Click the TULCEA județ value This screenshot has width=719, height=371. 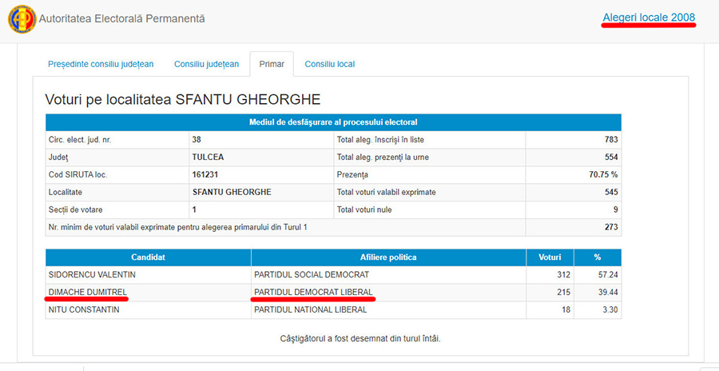208,158
